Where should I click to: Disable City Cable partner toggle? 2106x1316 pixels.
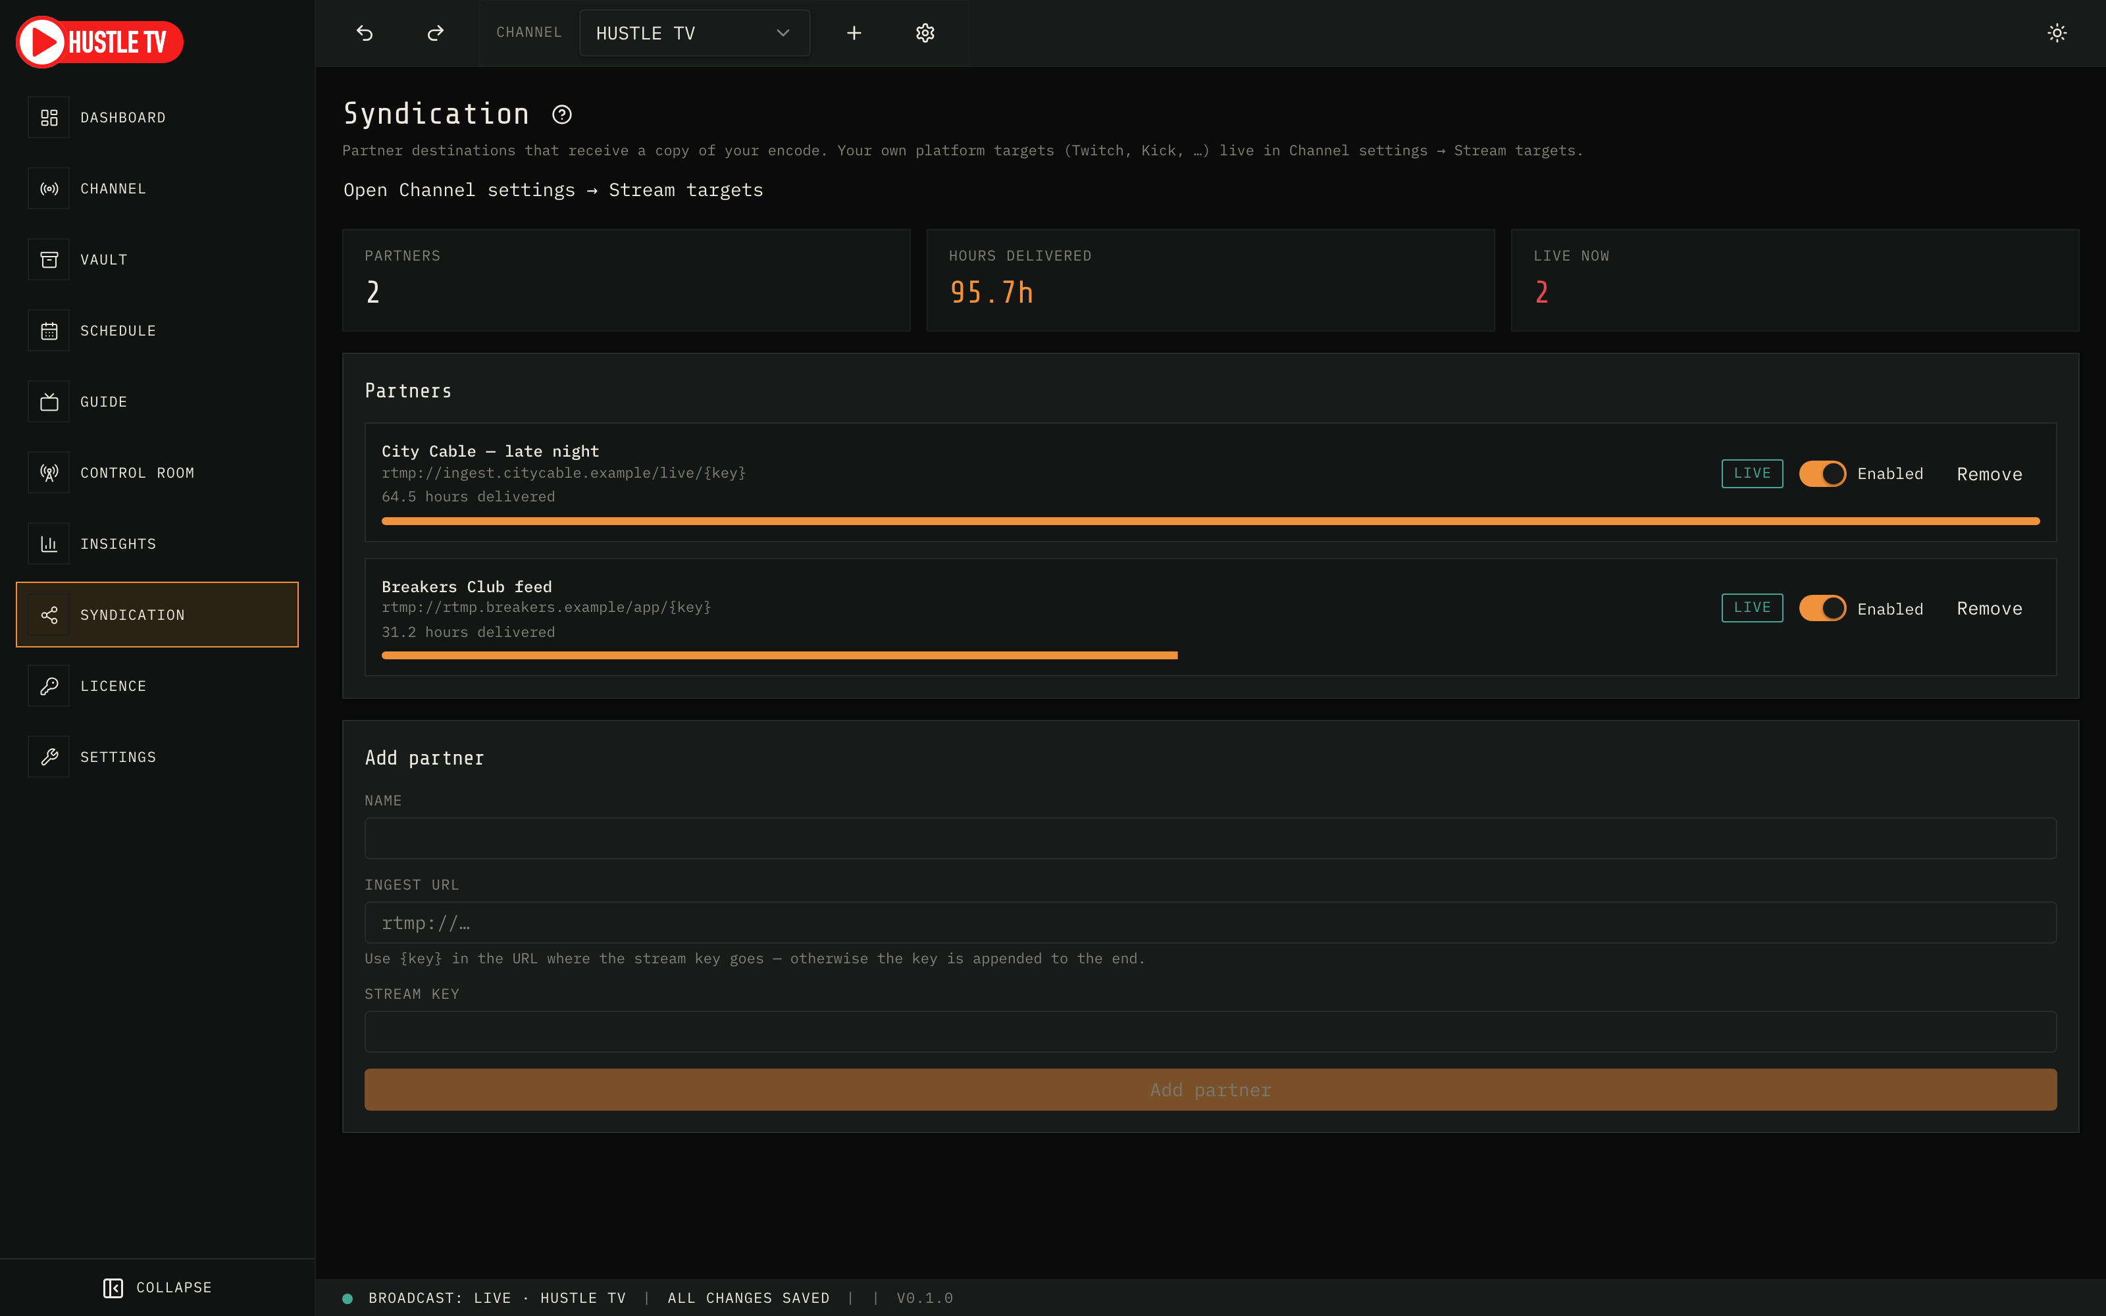pos(1822,474)
